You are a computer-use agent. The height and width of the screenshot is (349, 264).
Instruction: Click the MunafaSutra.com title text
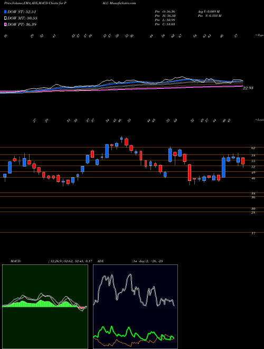pyautogui.click(x=123, y=3)
